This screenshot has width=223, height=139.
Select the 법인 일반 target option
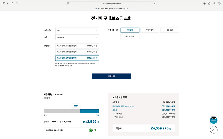[169, 30]
